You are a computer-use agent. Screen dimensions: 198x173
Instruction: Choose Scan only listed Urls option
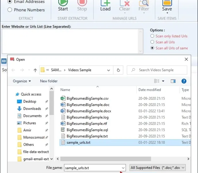click(x=152, y=36)
